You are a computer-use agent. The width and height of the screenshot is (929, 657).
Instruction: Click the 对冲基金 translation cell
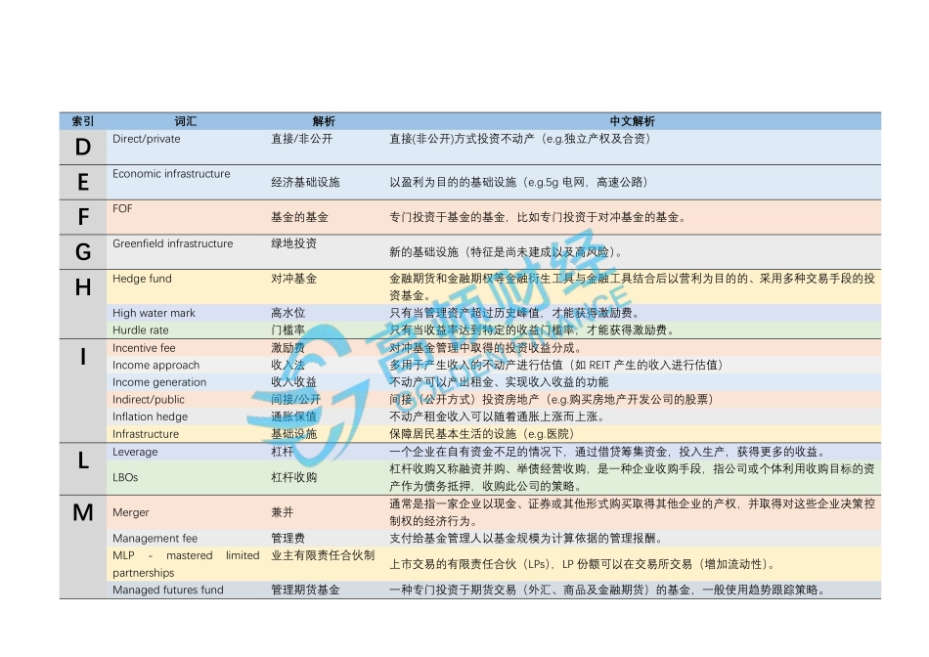(x=293, y=279)
